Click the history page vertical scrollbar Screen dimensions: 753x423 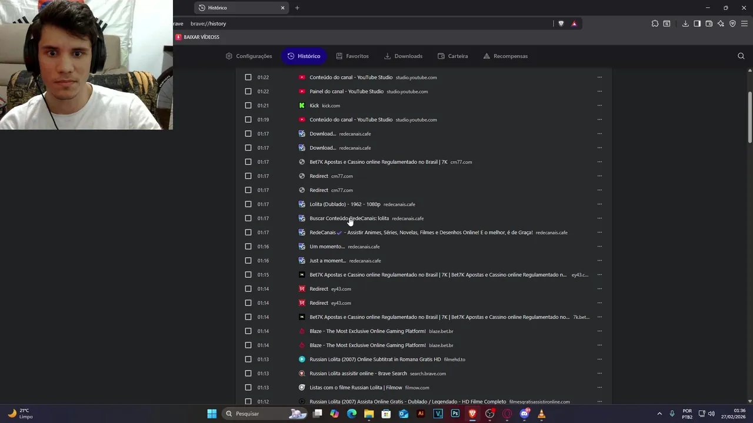(x=749, y=117)
